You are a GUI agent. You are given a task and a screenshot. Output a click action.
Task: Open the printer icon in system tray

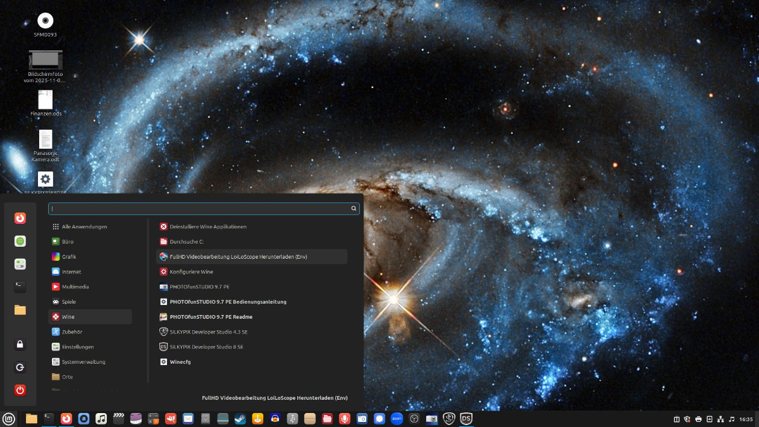click(698, 419)
